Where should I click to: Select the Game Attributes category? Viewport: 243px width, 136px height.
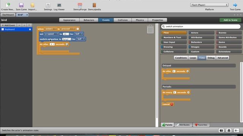[x=229, y=37]
